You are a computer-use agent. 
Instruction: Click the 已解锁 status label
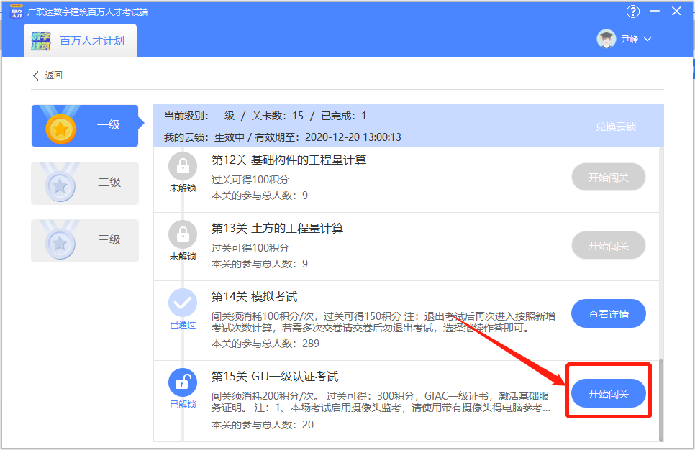[183, 405]
